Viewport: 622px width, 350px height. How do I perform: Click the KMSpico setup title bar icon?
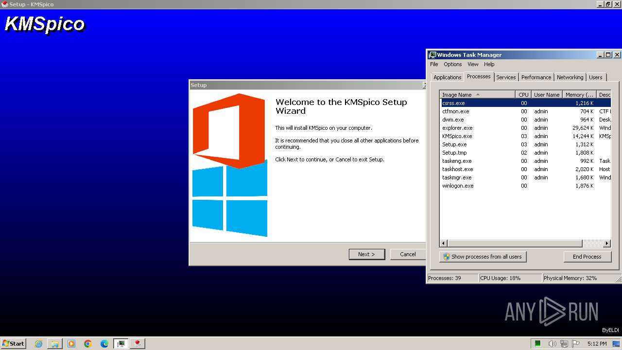5,4
